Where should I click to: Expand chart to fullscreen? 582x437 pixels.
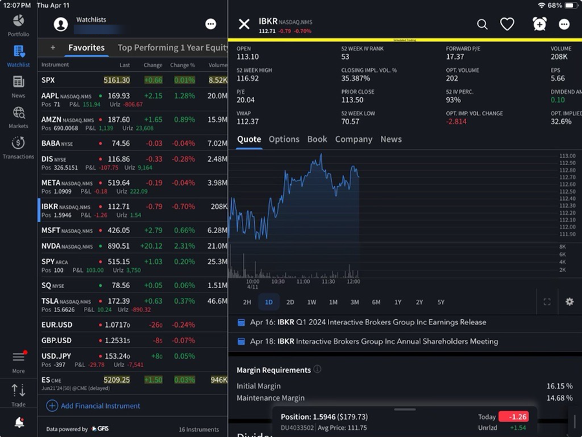tap(547, 302)
